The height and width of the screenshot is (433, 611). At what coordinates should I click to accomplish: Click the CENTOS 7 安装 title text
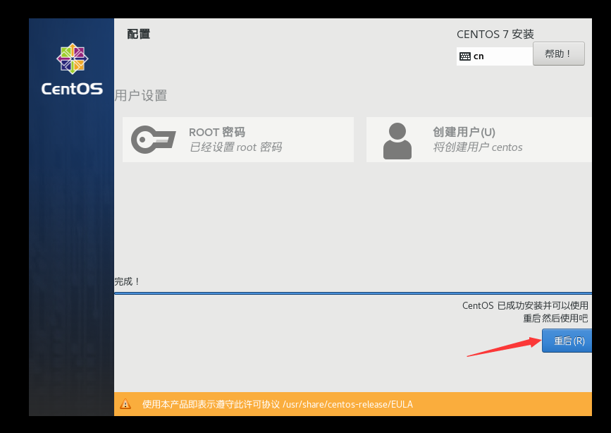pos(495,35)
